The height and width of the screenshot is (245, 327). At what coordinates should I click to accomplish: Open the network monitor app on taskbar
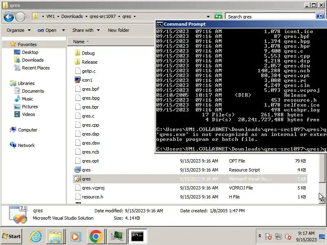pyautogui.click(x=117, y=236)
